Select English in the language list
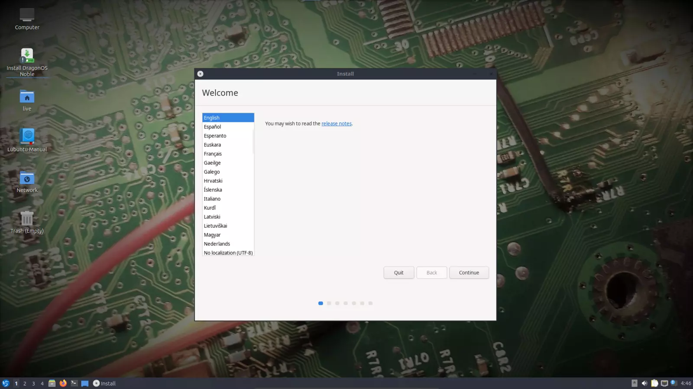Viewport: 693px width, 389px height. pos(228,118)
